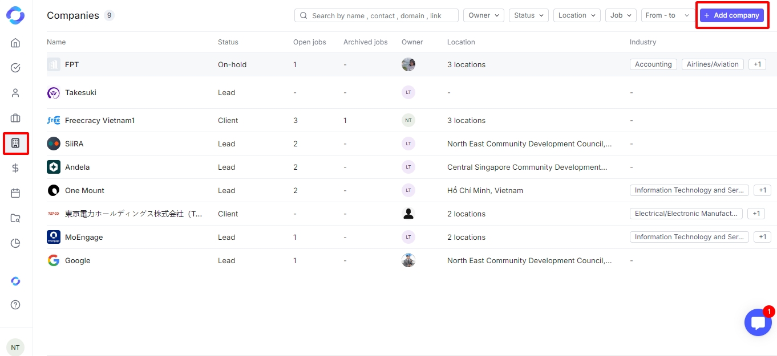
Task: Go to Candidates person icon
Action: 15,93
